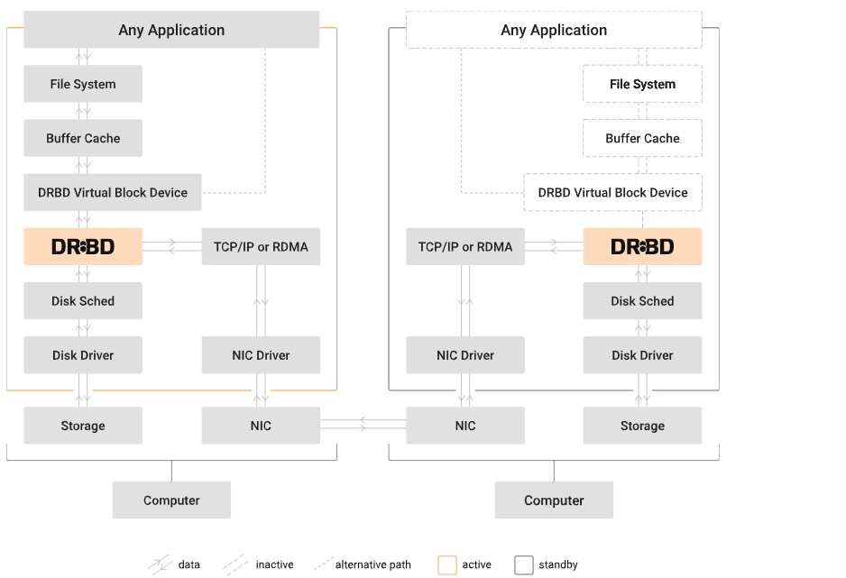Click the data arrow icon in the legend
846x578 pixels.
[161, 565]
